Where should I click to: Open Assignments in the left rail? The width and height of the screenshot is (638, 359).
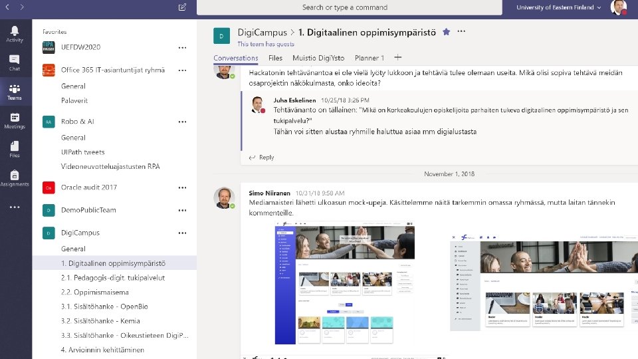(x=15, y=178)
